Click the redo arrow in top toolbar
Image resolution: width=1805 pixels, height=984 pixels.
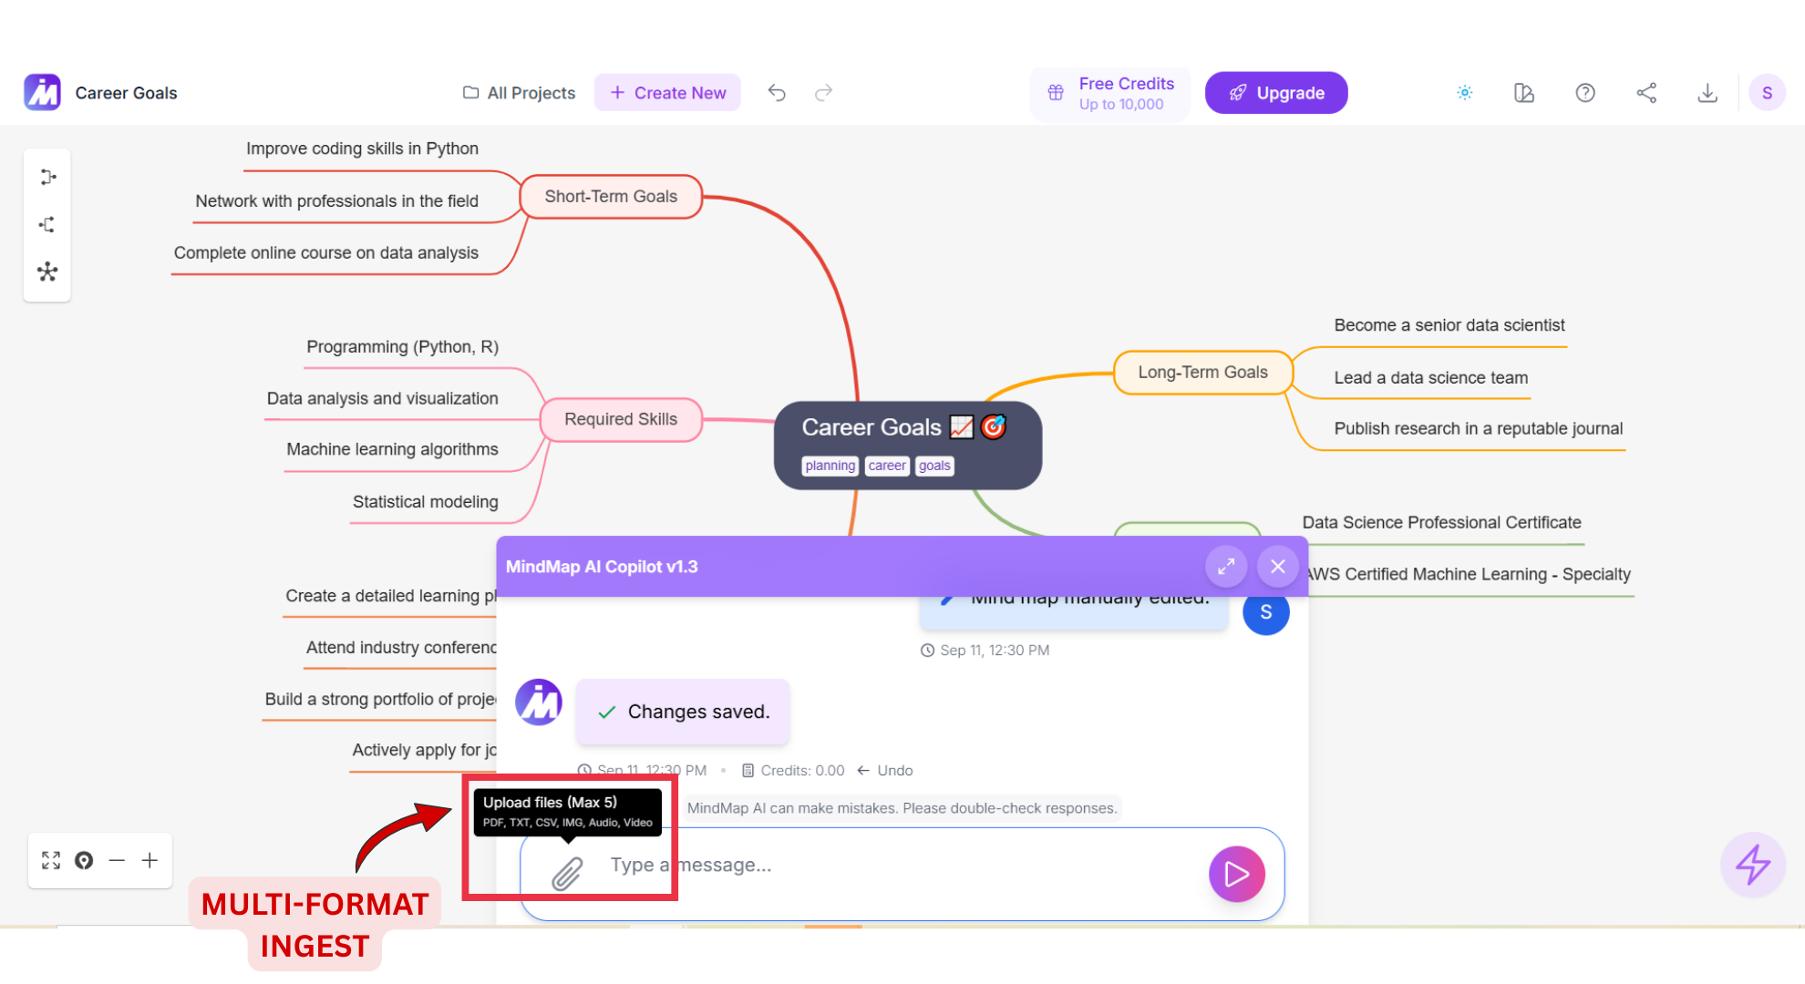(823, 93)
